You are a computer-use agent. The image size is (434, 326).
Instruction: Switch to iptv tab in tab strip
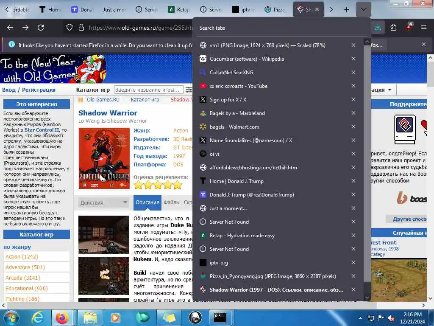(243, 10)
